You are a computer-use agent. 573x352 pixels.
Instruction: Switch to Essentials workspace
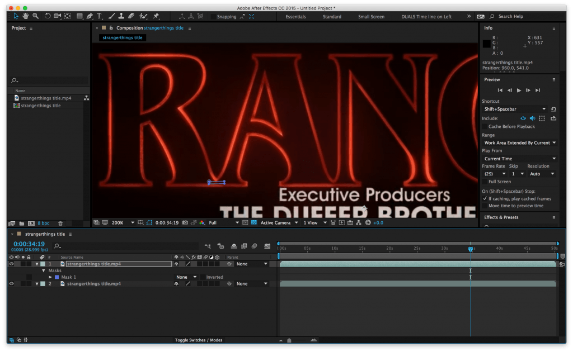[x=295, y=17]
